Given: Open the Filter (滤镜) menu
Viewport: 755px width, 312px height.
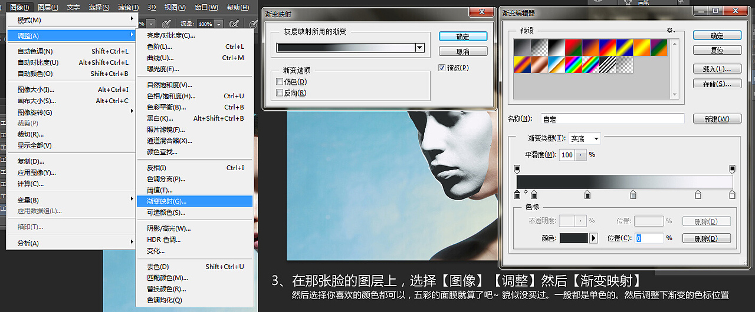Looking at the screenshot, I should pos(128,7).
